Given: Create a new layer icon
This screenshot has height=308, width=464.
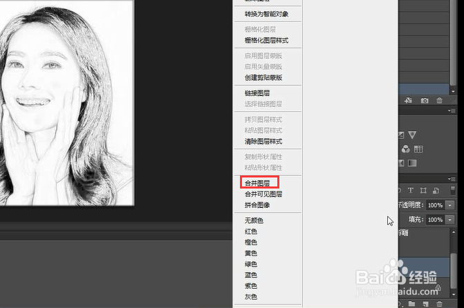Looking at the screenshot, I should (x=425, y=304).
